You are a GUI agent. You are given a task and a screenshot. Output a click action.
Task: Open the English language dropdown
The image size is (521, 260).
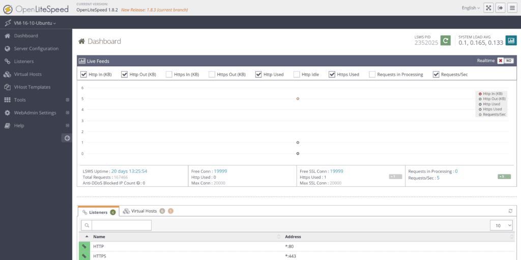[470, 8]
